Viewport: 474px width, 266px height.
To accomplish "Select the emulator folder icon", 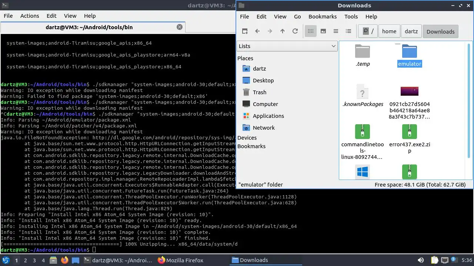I will coord(410,51).
